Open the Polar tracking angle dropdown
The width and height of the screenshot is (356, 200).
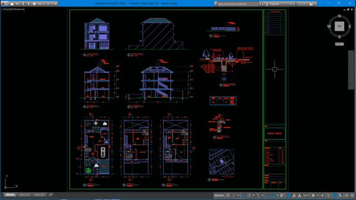coord(254,196)
